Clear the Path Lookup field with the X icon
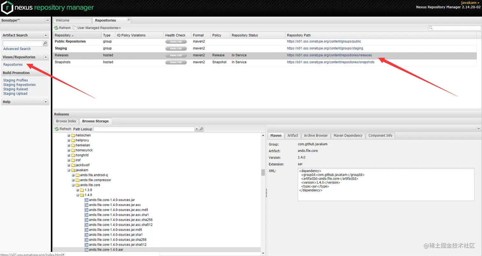 (x=197, y=129)
